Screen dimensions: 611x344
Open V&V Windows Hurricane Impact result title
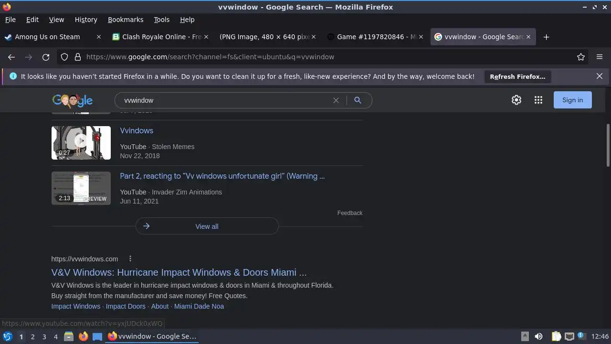point(179,272)
